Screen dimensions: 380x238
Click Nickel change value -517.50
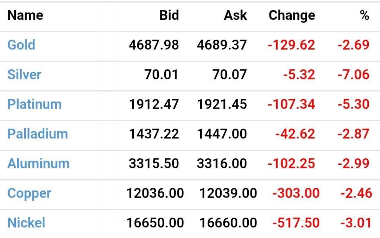tap(296, 223)
